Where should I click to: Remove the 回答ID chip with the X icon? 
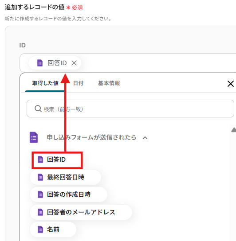click(x=74, y=63)
